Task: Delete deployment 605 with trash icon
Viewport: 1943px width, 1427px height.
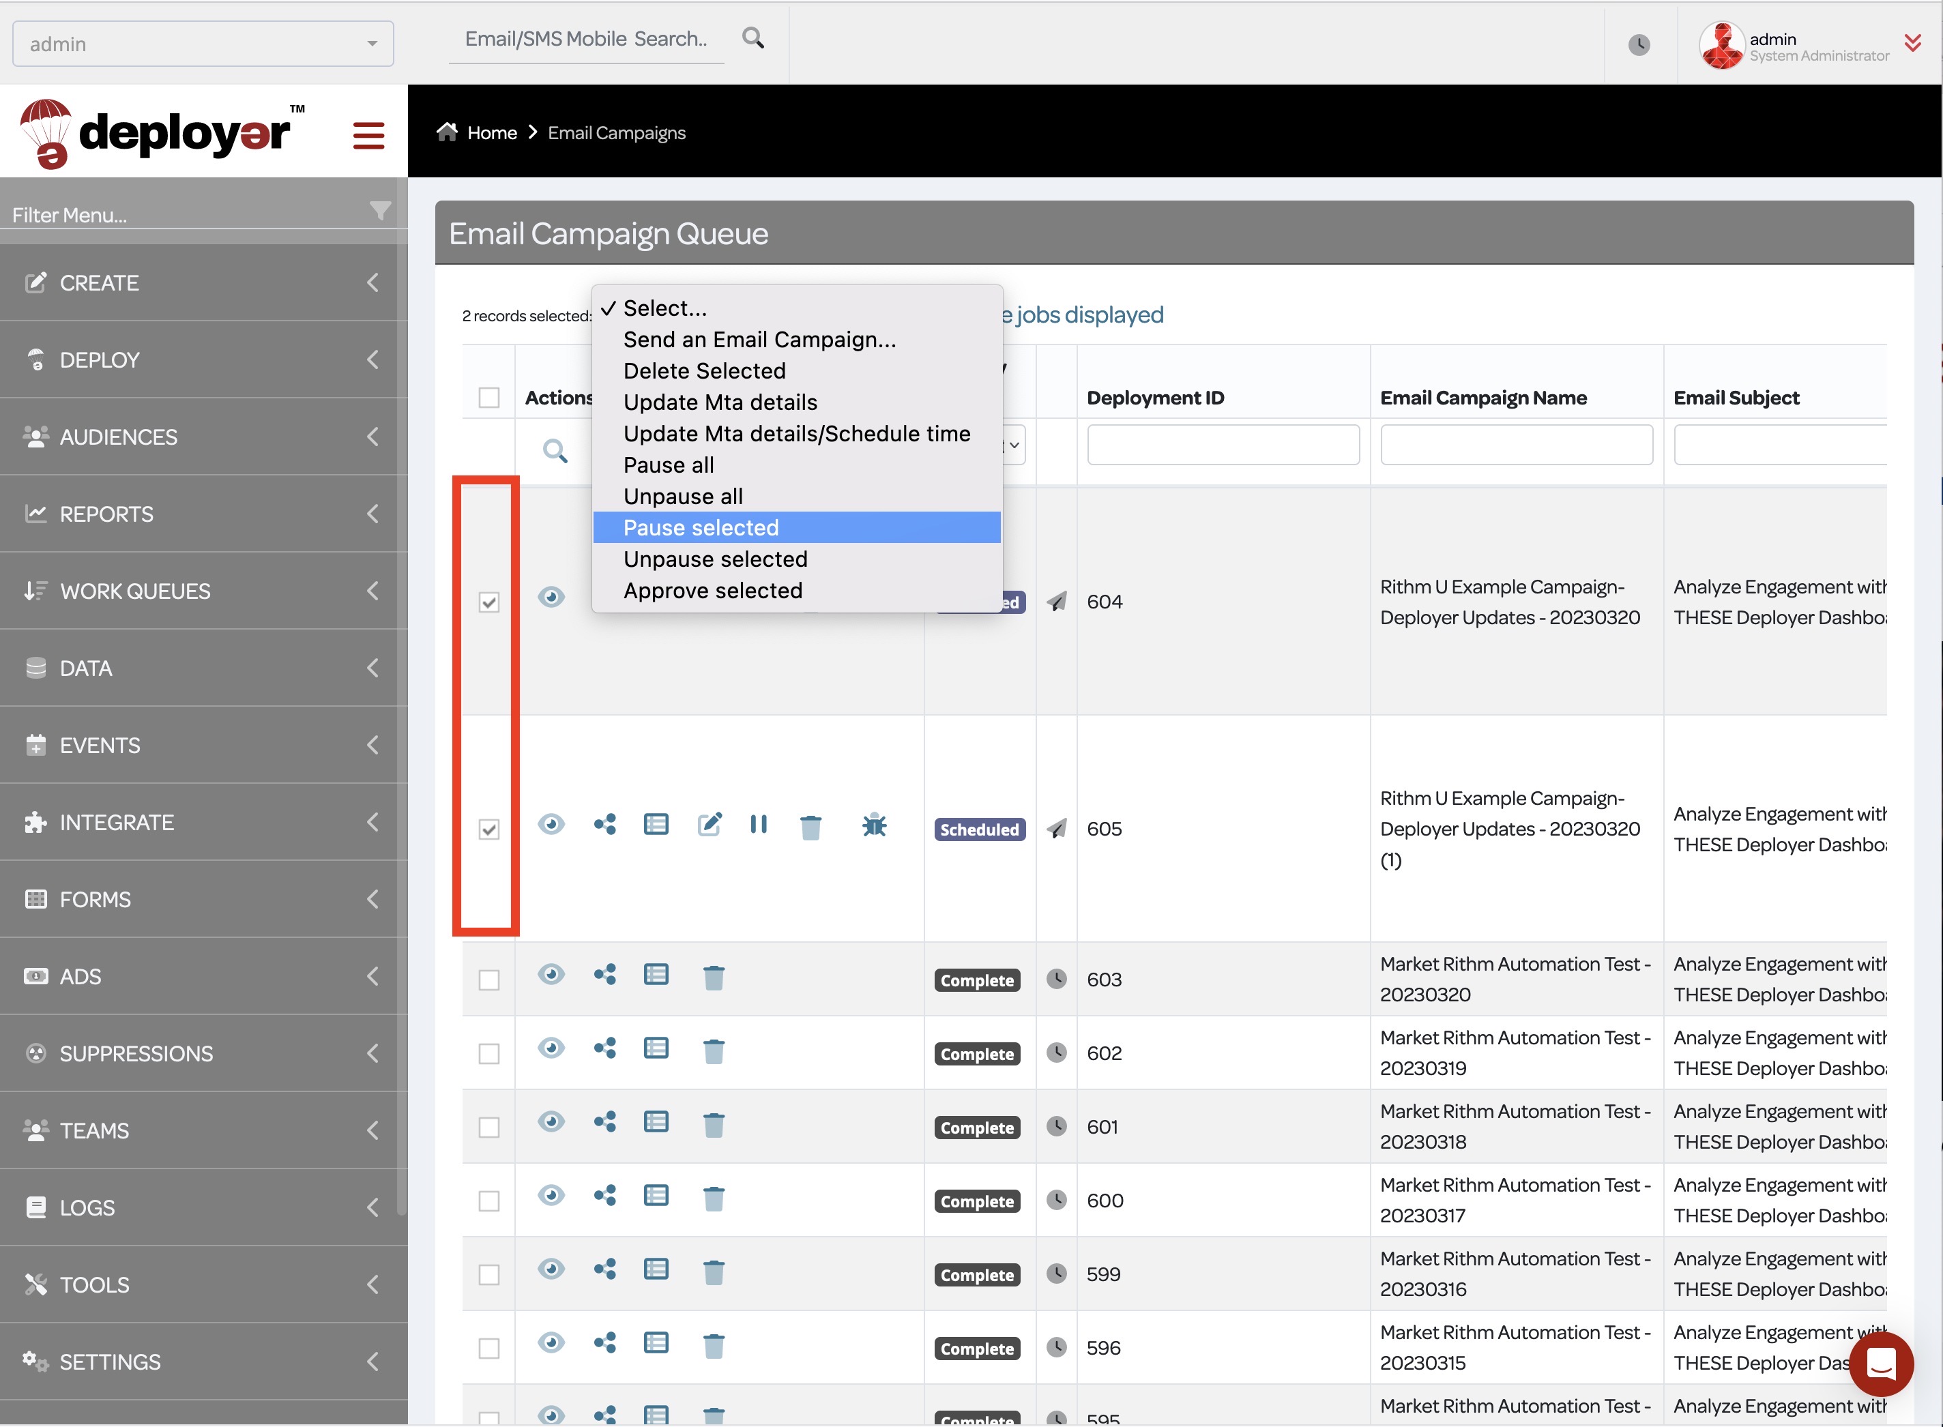Action: point(810,827)
